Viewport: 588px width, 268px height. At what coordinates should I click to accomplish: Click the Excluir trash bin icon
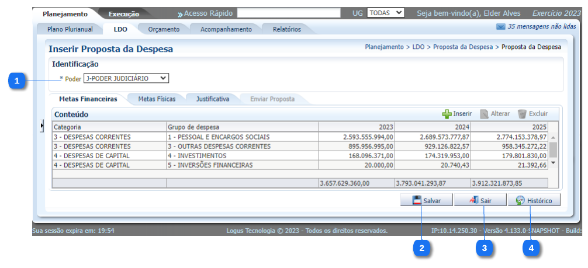522,114
